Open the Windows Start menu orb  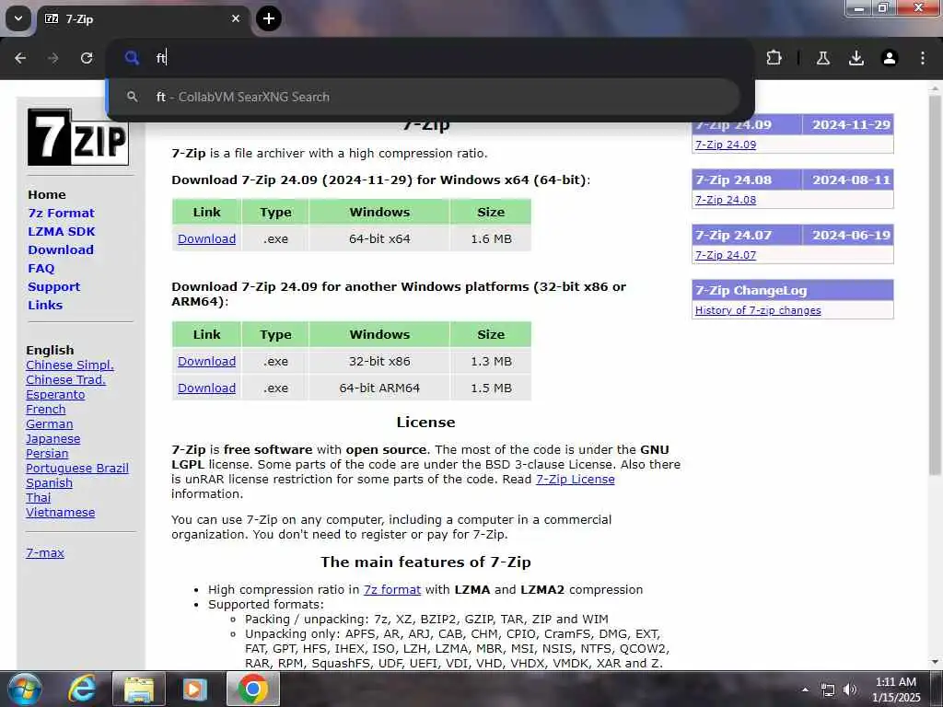pyautogui.click(x=25, y=689)
